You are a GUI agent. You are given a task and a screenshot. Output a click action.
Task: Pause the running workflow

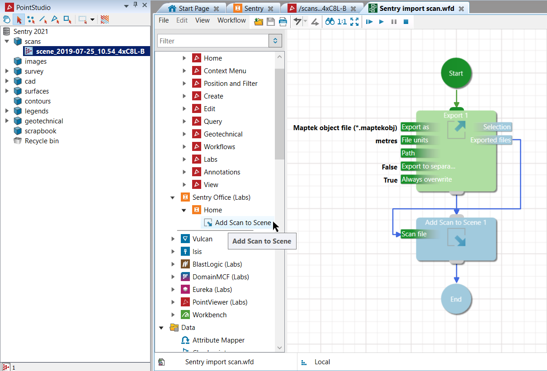pyautogui.click(x=394, y=21)
